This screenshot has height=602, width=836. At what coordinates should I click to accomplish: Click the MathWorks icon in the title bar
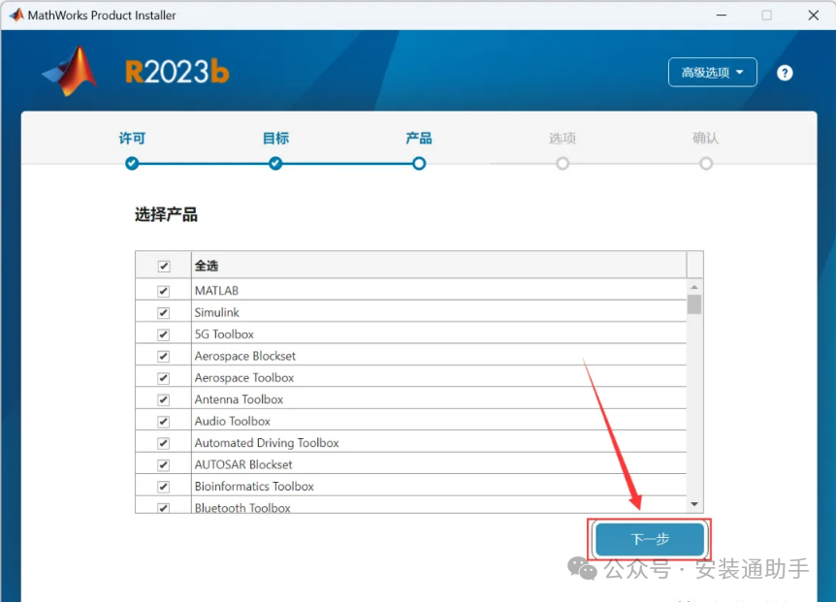point(16,15)
